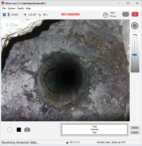Click the red record button

tap(135, 14)
